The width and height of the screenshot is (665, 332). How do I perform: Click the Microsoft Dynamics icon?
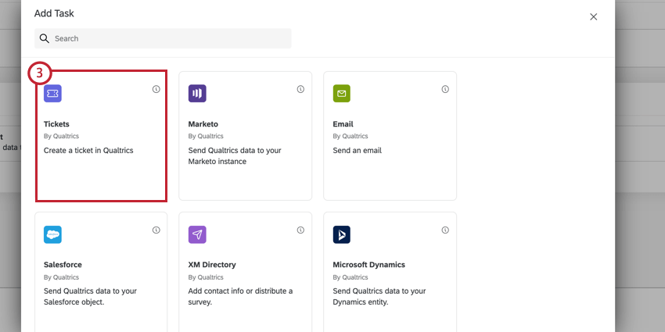(341, 234)
